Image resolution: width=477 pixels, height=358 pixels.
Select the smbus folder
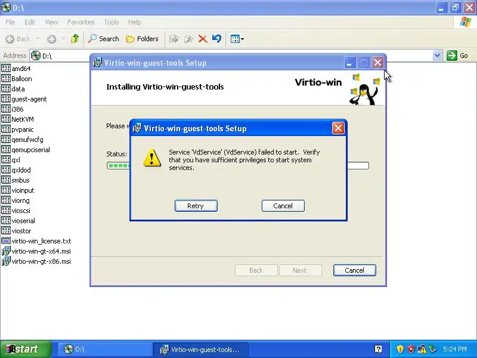[16, 180]
